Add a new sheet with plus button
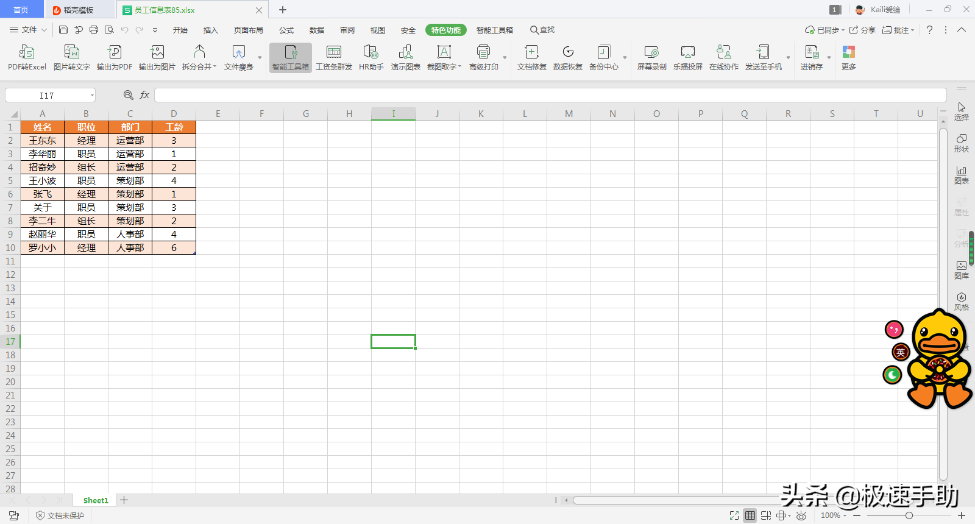The height and width of the screenshot is (524, 975). coord(124,500)
